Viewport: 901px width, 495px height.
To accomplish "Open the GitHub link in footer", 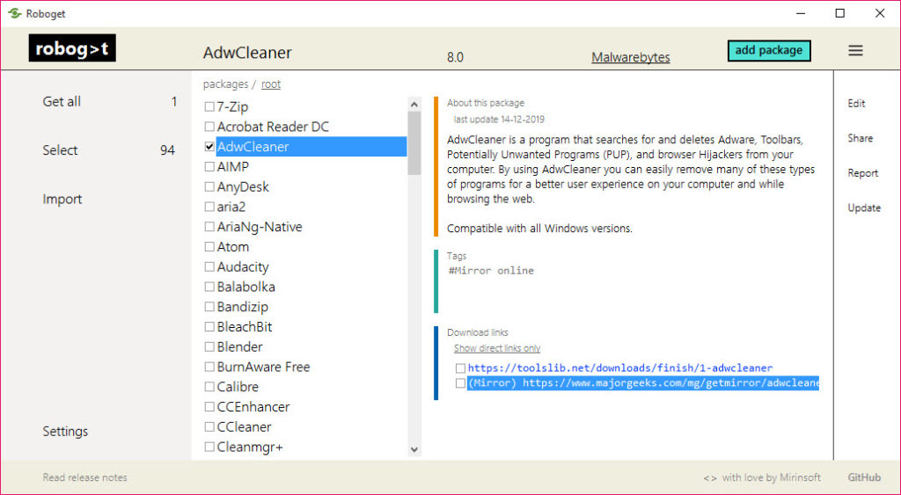I will (864, 477).
